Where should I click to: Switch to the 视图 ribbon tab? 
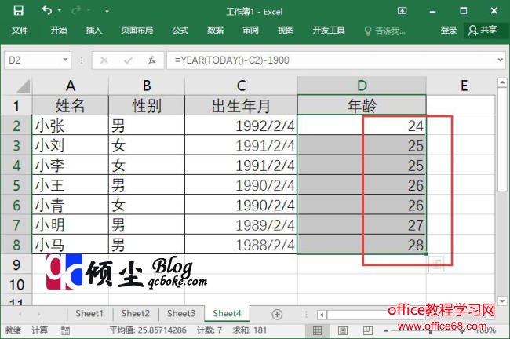[286, 31]
